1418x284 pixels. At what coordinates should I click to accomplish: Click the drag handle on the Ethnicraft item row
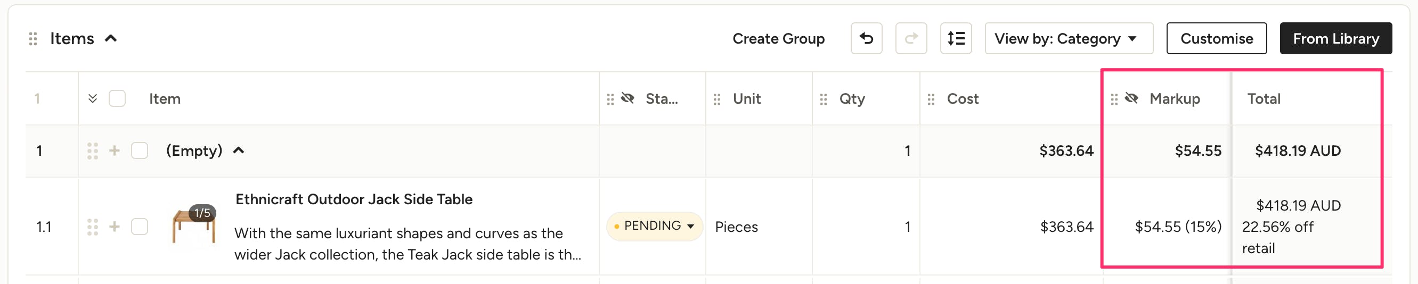tap(93, 227)
